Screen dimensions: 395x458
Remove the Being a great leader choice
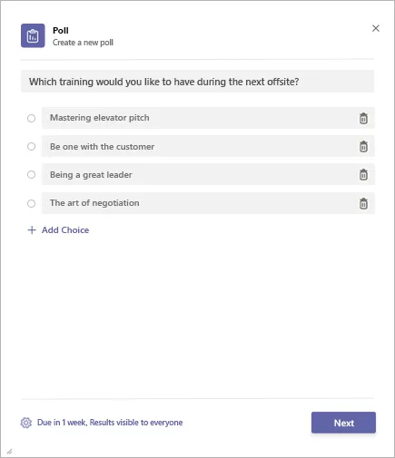click(x=363, y=174)
